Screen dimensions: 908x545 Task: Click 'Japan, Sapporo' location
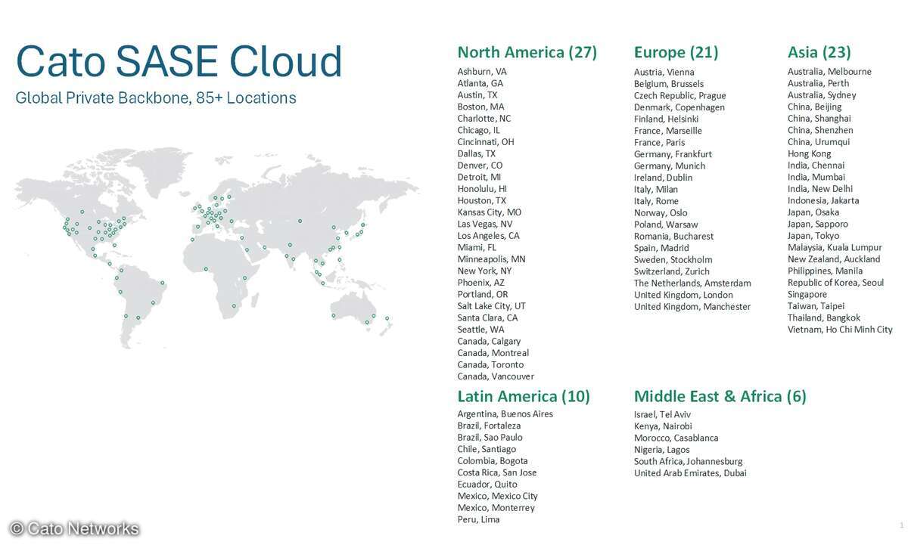click(x=818, y=224)
